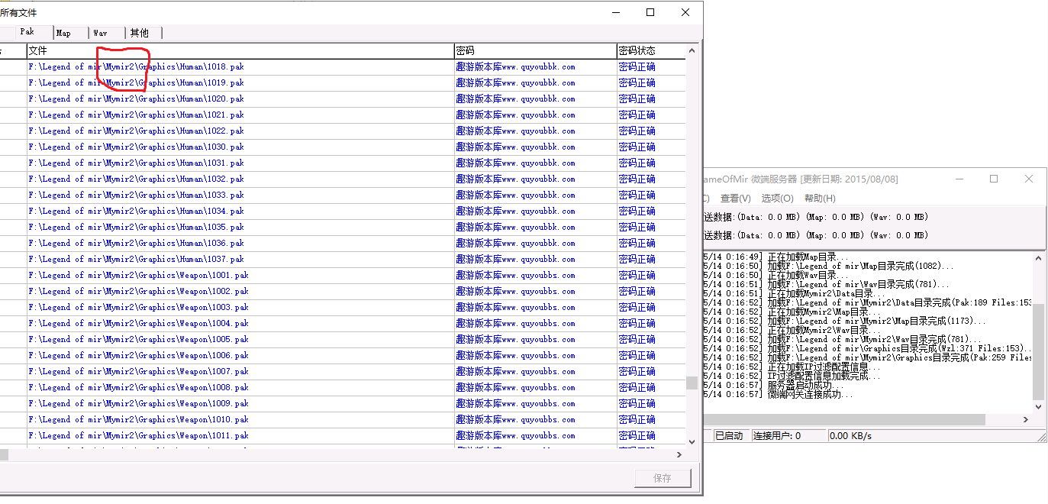Select the Human\1018.pak file row
1048x504 pixels.
(x=136, y=66)
